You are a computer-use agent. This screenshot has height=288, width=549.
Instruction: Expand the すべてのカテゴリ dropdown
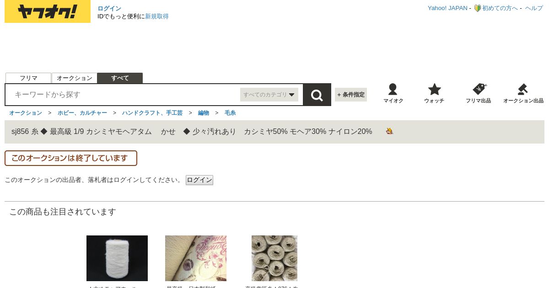tap(269, 95)
